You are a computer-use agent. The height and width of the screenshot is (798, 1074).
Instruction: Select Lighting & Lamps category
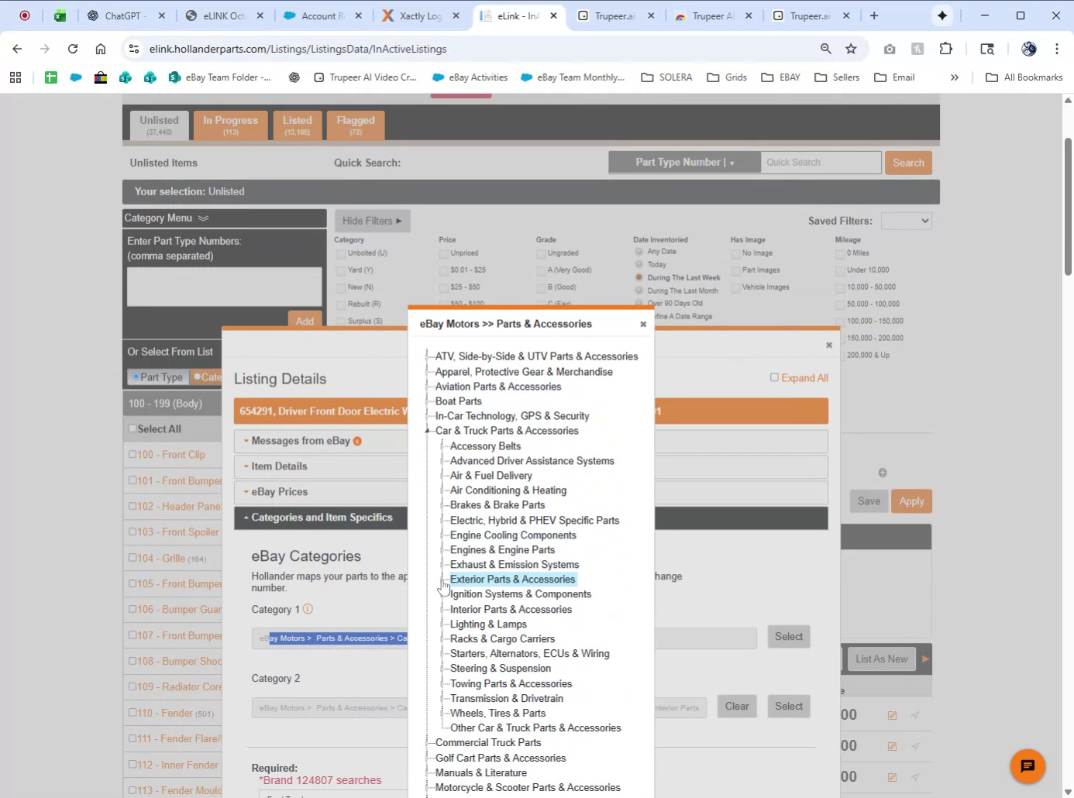coord(488,624)
